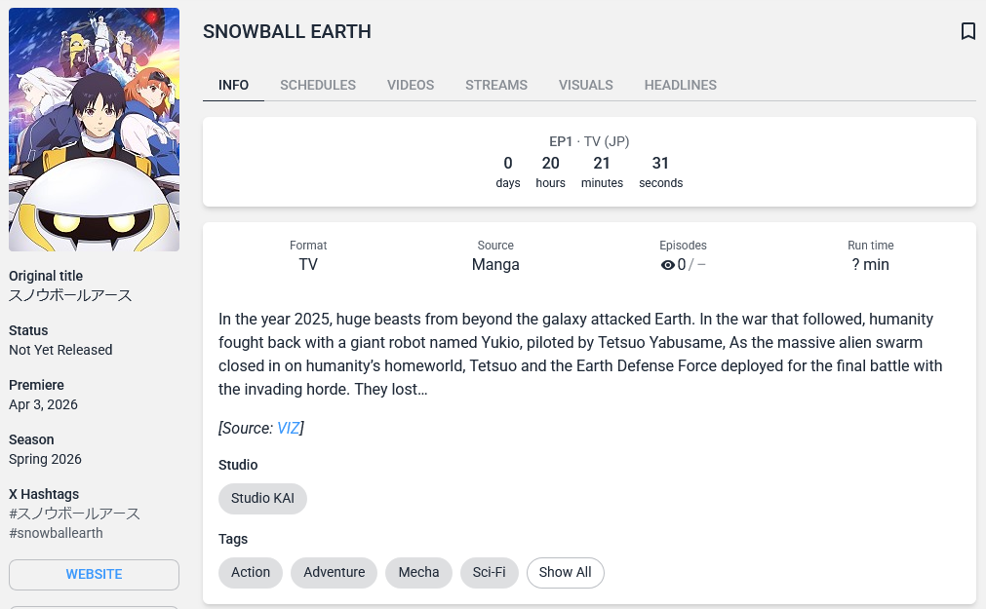The image size is (986, 609).
Task: Click the Studio KAI chip
Action: click(x=262, y=498)
